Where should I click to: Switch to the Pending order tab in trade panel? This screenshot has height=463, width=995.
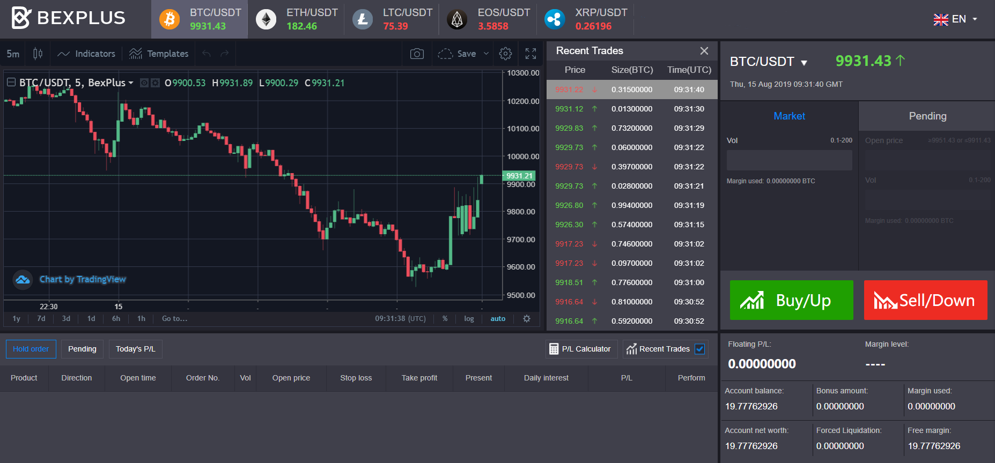point(927,116)
